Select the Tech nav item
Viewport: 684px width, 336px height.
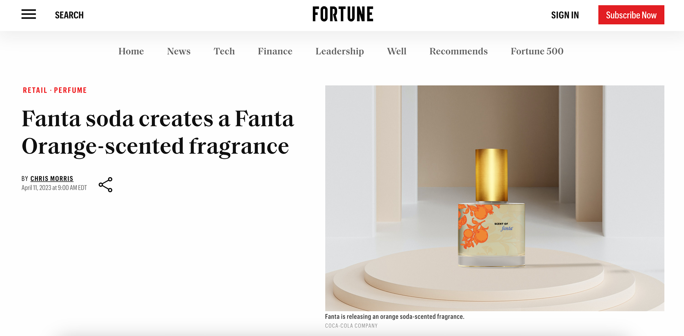[224, 51]
